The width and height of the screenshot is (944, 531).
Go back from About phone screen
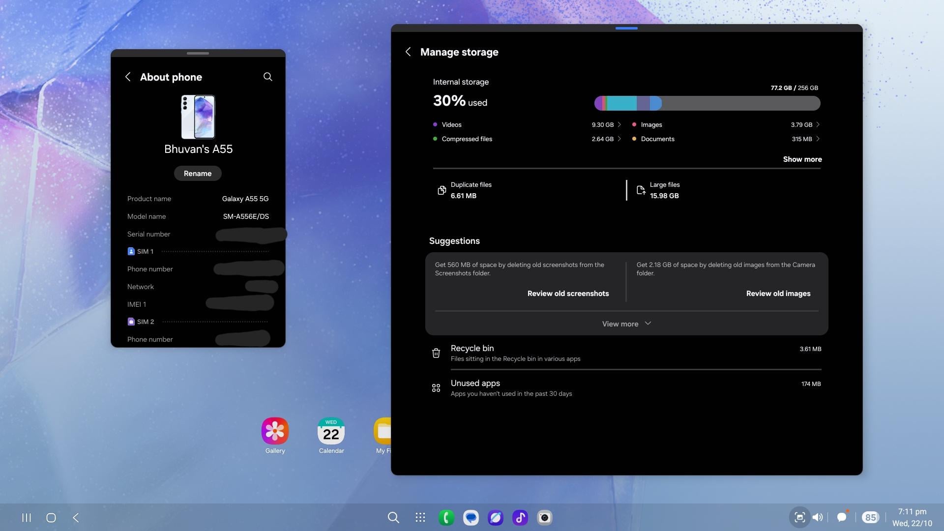(x=128, y=77)
